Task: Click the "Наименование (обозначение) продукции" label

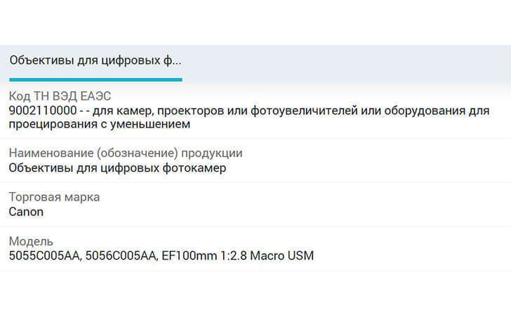Action: (x=126, y=154)
